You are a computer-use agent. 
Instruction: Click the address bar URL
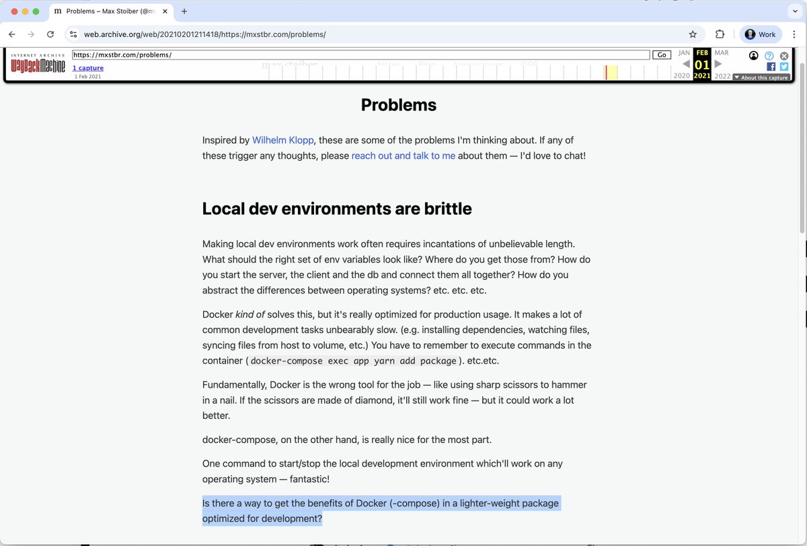(x=204, y=34)
